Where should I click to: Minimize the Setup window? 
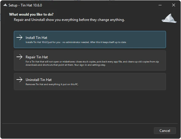click(x=160, y=5)
